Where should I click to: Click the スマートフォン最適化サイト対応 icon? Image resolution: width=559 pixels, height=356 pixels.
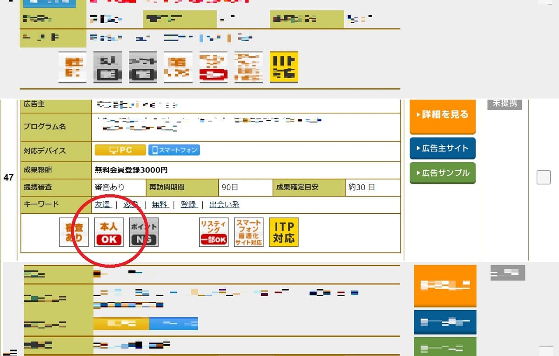pyautogui.click(x=248, y=232)
